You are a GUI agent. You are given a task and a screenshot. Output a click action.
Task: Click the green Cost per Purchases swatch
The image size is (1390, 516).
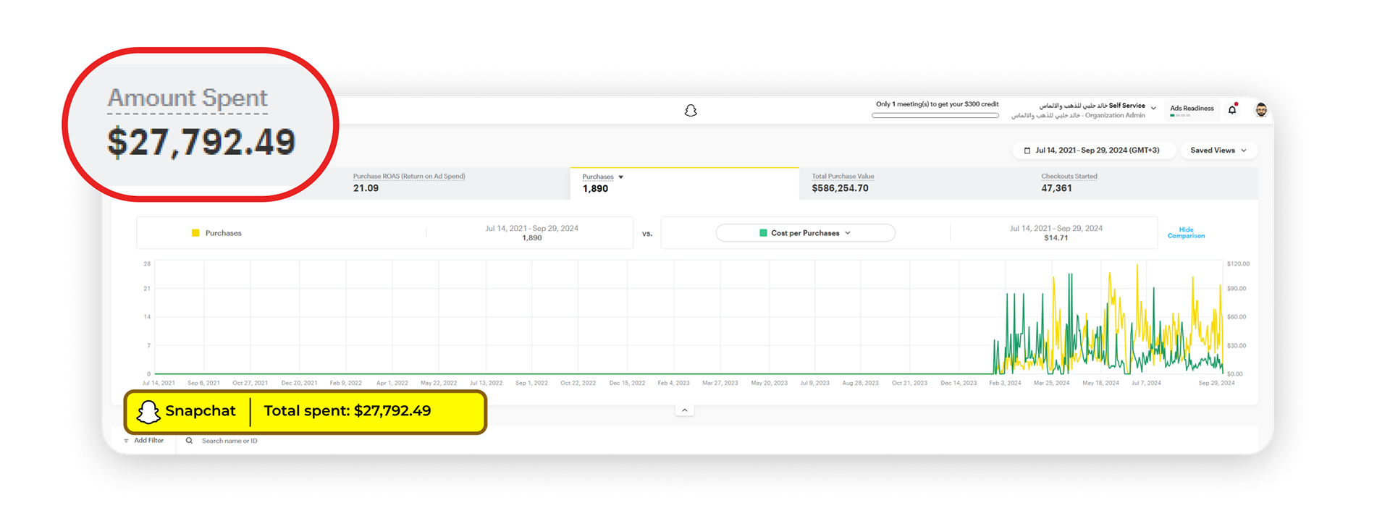(763, 233)
